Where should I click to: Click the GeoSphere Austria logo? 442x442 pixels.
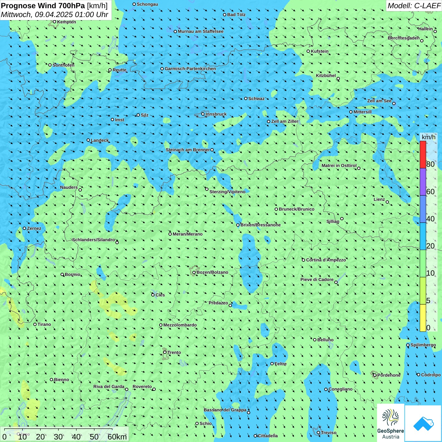(x=391, y=423)
